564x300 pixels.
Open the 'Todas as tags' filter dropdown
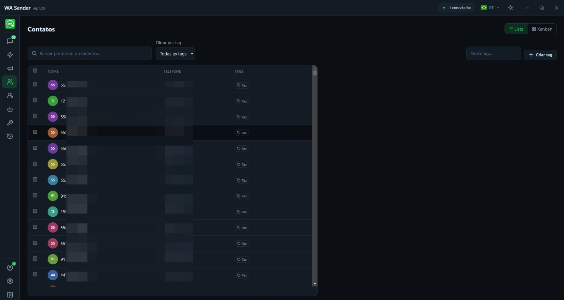[x=176, y=54]
